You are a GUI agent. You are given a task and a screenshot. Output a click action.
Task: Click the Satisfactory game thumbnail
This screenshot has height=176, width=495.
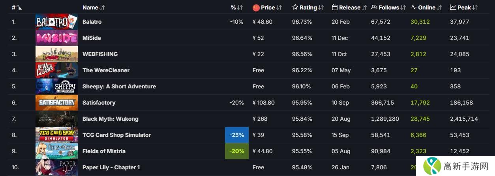(x=56, y=103)
